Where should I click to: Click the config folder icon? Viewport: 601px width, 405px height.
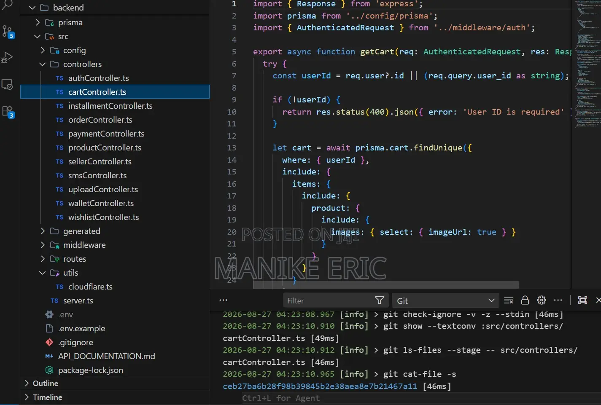[x=54, y=51]
